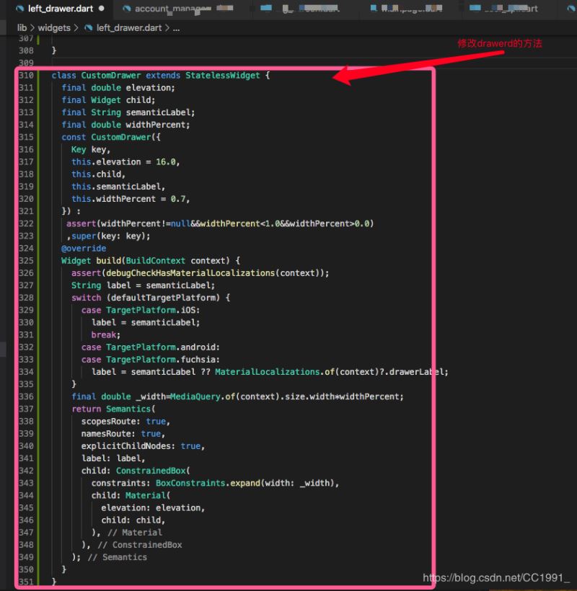The width and height of the screenshot is (577, 591).
Task: Click the breadcrumb ellipsis symbol
Action: 176,28
